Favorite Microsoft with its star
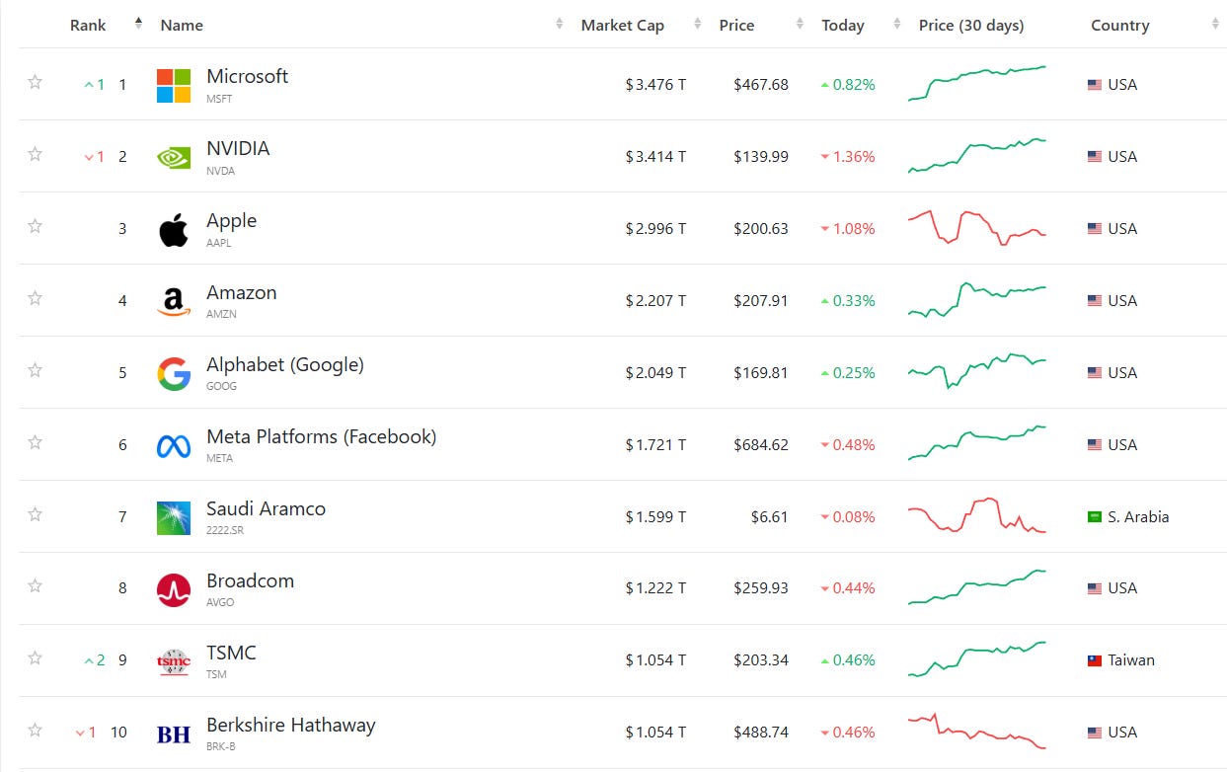Screen dimensions: 1227x772 click(35, 82)
